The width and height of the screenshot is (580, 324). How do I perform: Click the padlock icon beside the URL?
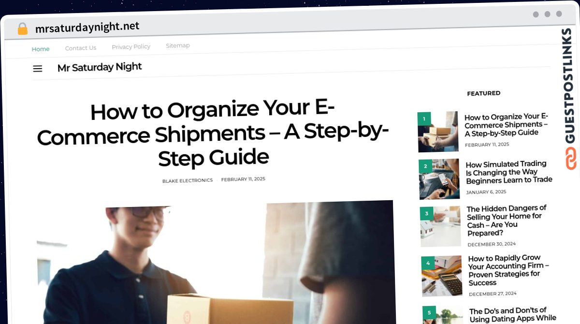point(23,29)
